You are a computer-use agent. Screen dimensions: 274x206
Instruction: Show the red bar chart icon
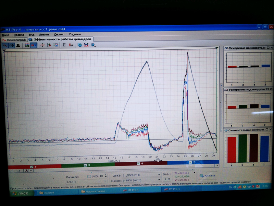[71, 45]
